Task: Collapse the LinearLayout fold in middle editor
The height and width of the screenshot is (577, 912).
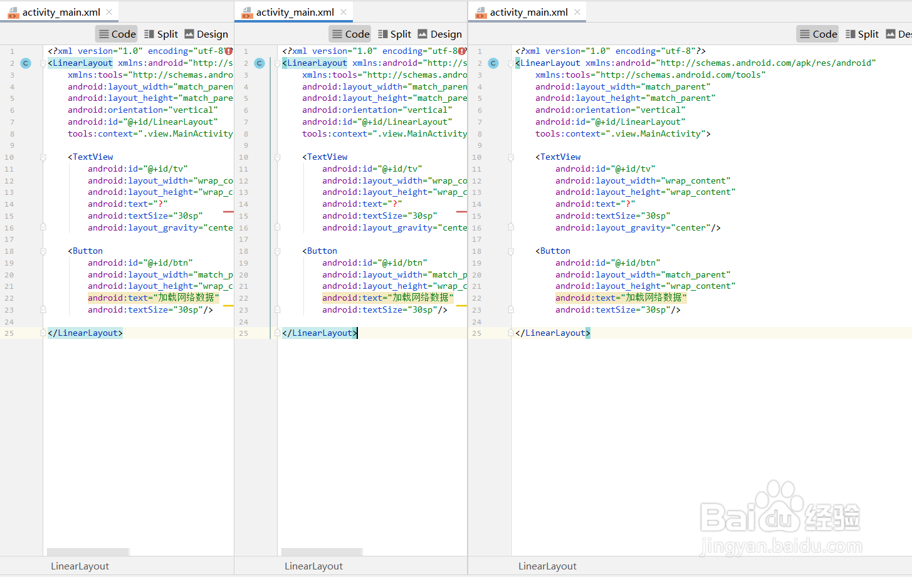Action: [x=278, y=63]
